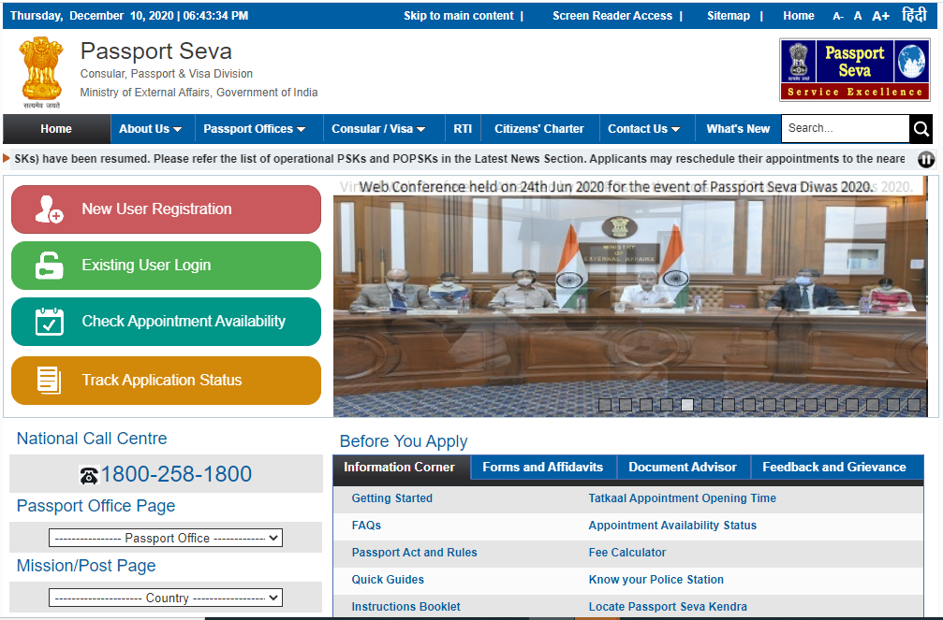Click the National Call Centre heading
943x620 pixels.
click(x=92, y=439)
